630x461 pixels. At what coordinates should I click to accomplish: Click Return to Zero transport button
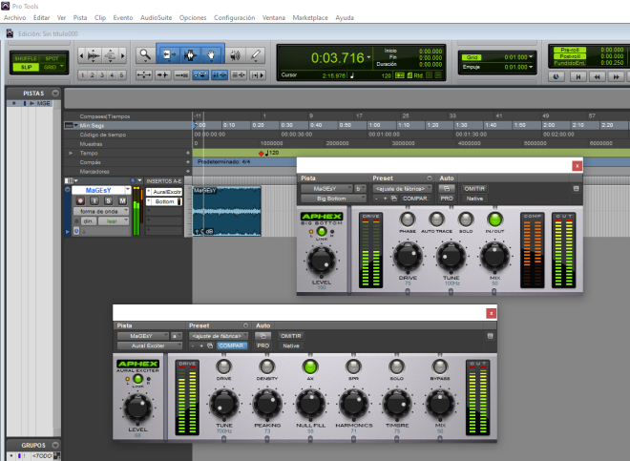tap(578, 76)
